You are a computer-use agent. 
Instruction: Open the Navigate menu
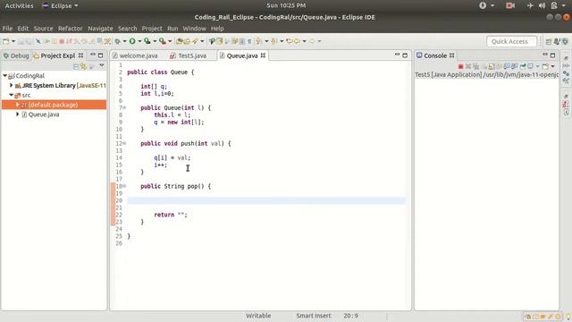(x=100, y=28)
